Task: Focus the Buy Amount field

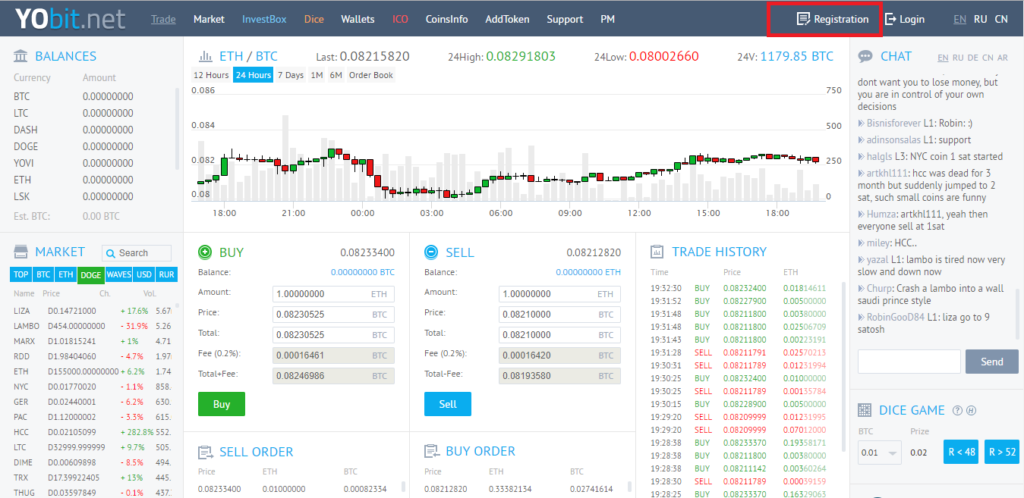Action: click(333, 294)
